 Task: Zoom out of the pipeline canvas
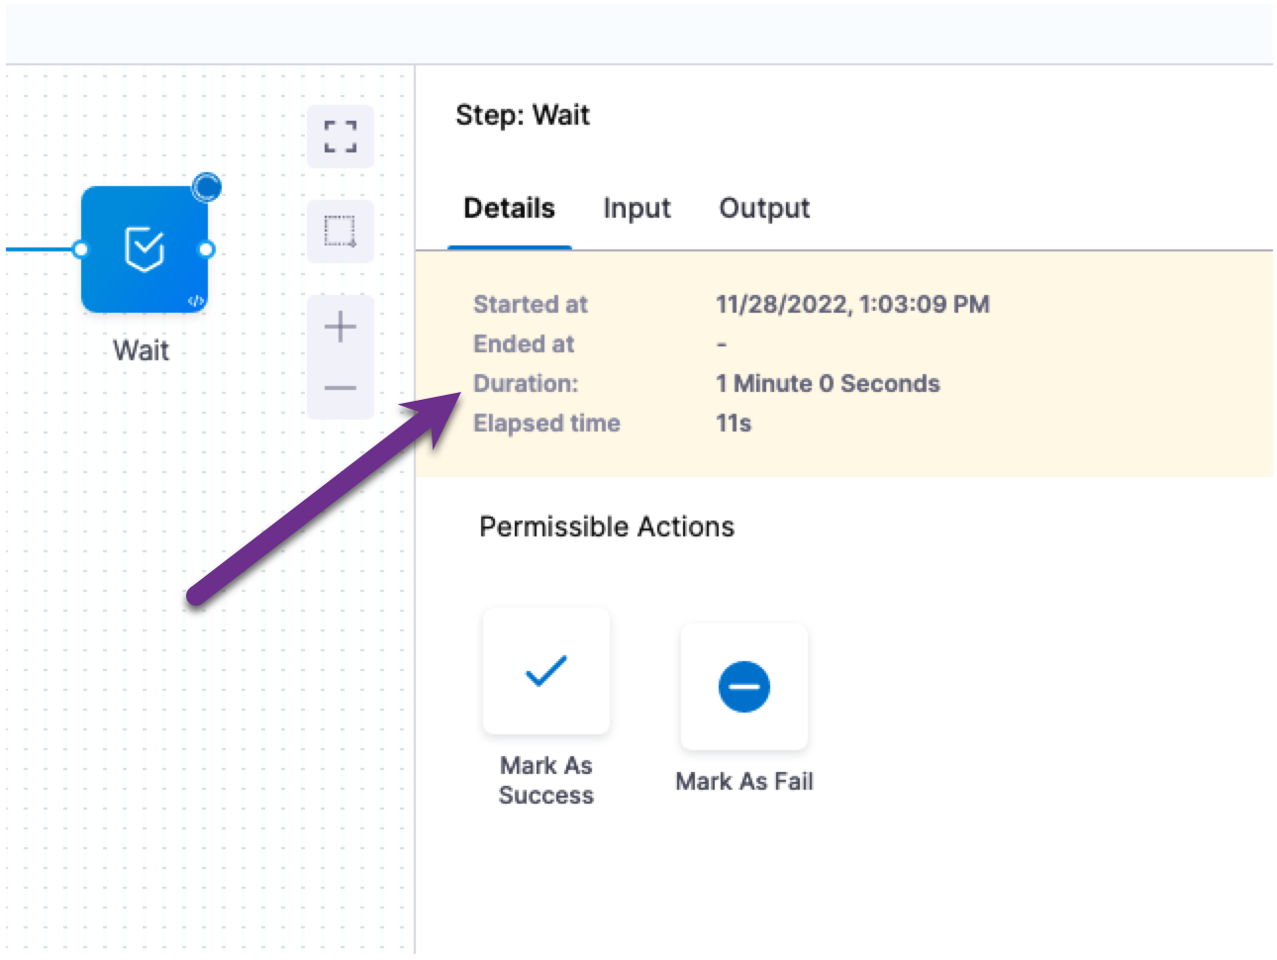pos(341,388)
